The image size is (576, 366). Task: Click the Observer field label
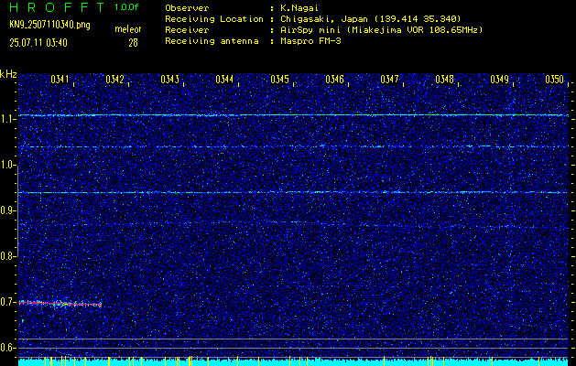pyautogui.click(x=187, y=7)
